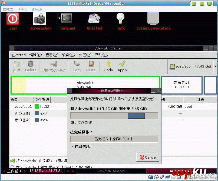Click the fat32 green color swatch
Image resolution: width=218 pixels, height=181 pixels.
coord(37,106)
